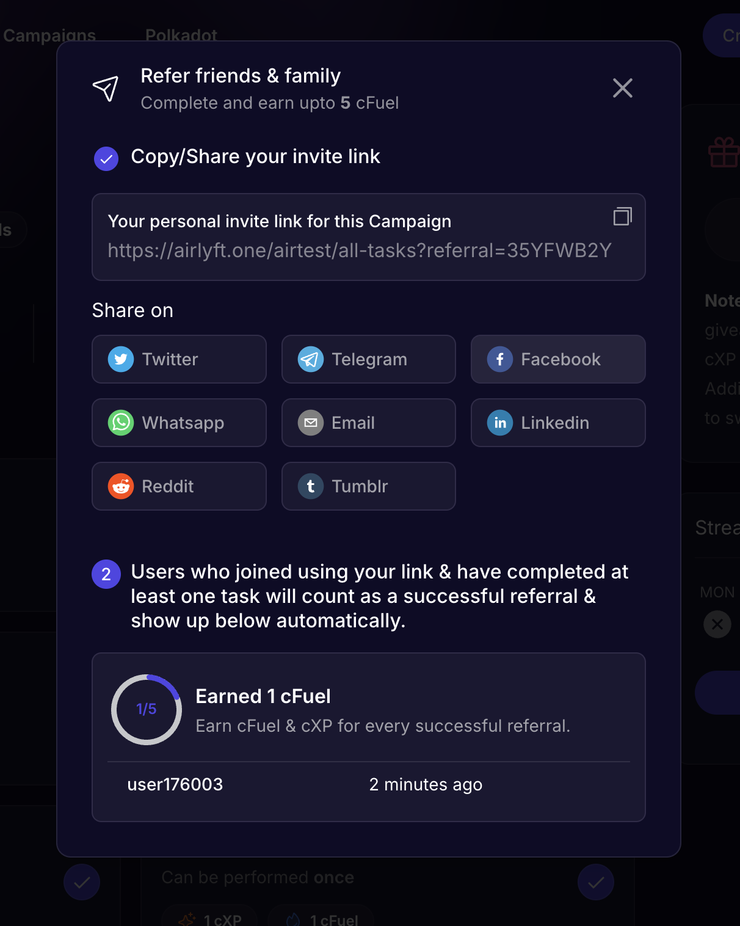
Task: Share invite link on Facebook
Action: [557, 359]
